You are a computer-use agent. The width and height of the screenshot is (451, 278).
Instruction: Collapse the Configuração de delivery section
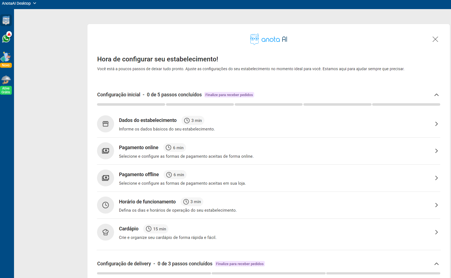point(436,264)
